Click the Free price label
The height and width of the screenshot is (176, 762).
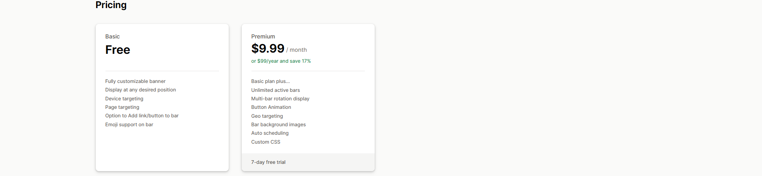(118, 50)
